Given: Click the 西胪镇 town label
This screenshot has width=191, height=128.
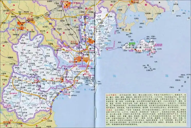Looking at the screenshot, I should (47, 56).
